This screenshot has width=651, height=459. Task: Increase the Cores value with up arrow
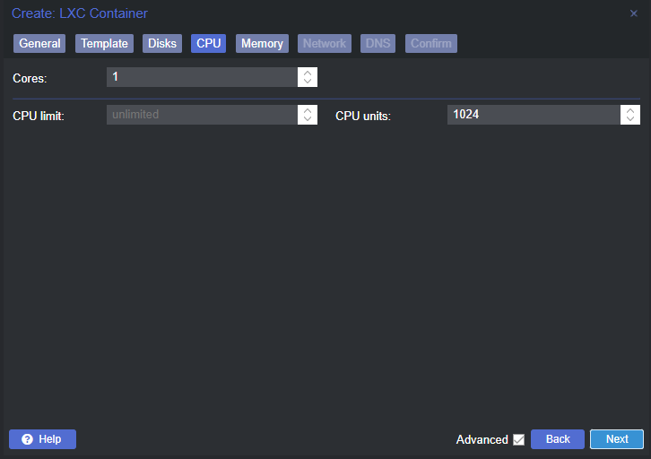coord(308,73)
